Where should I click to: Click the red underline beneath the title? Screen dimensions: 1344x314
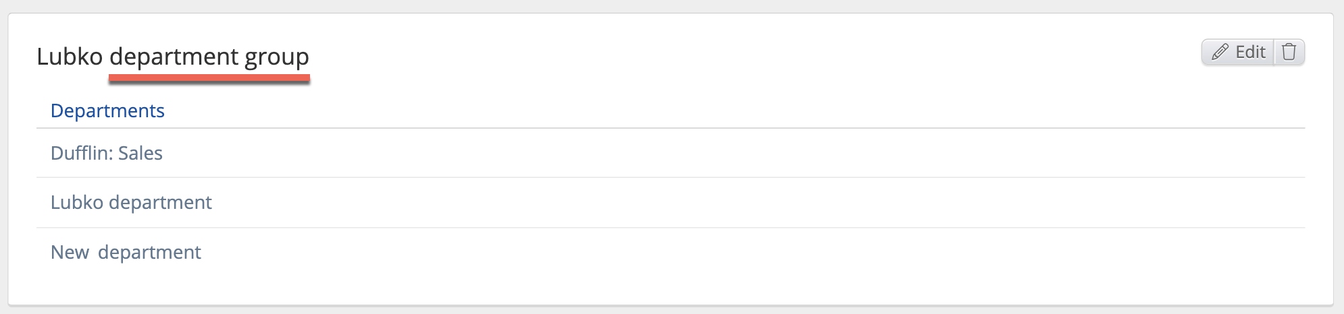209,78
